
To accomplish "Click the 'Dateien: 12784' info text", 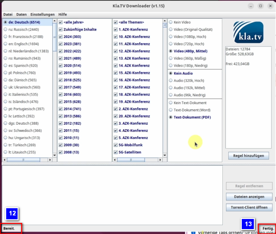I will (x=238, y=49).
